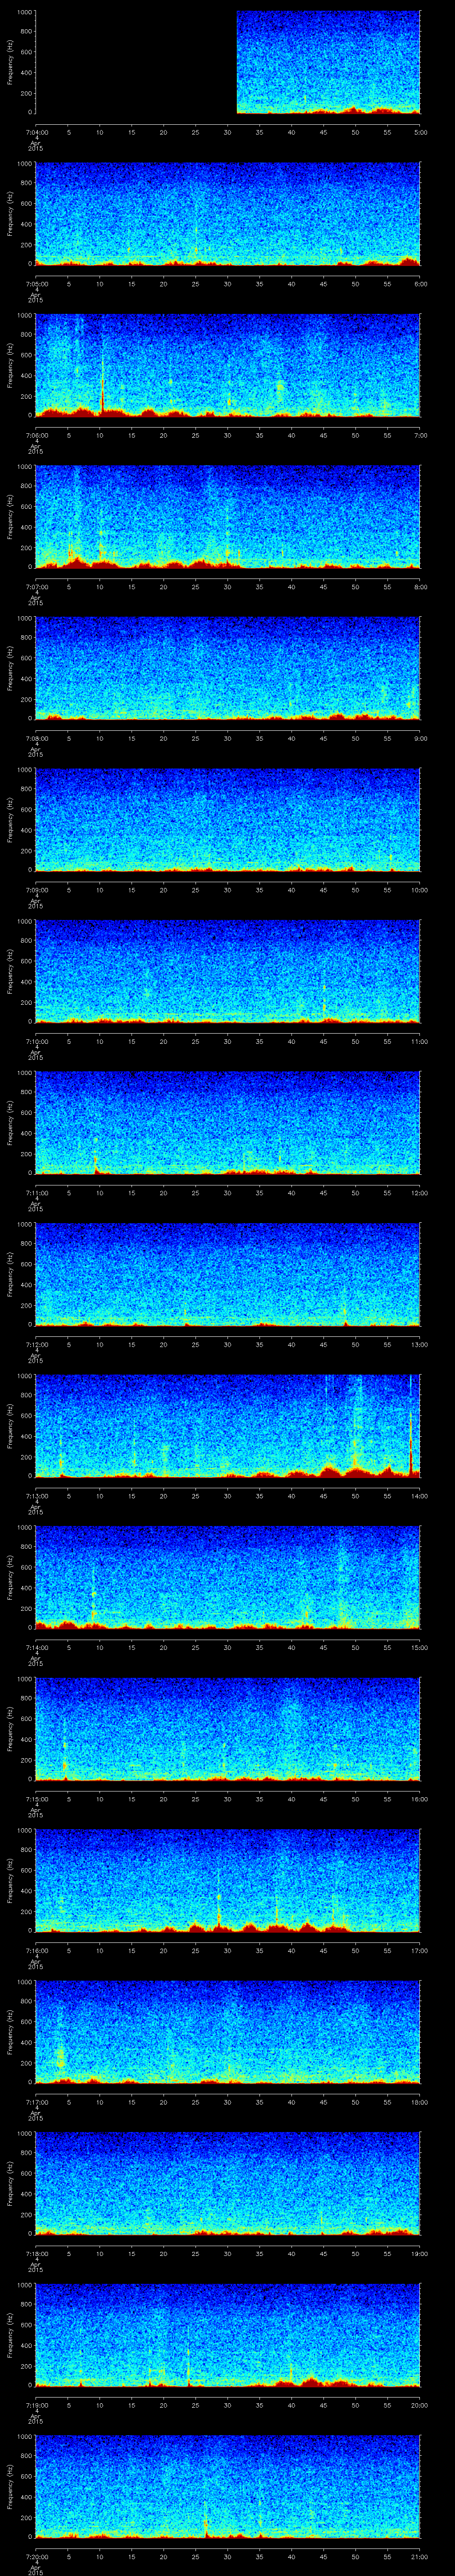Screen dimensions: 455x2576
Task: Open the spectrogram panel starting at 7:07:00
Action: coord(228,517)
